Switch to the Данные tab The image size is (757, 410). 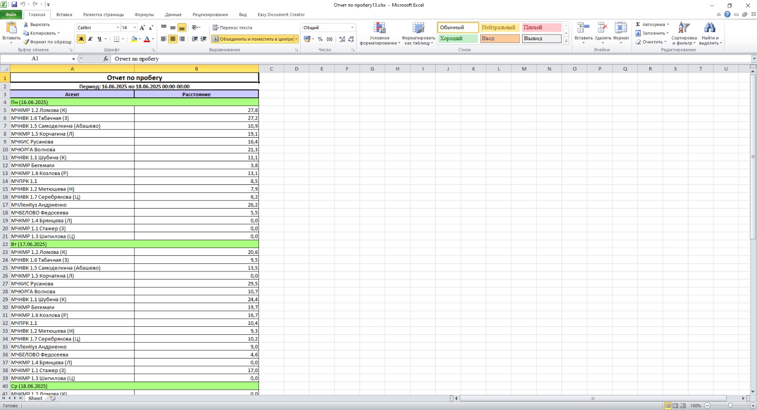coord(173,15)
